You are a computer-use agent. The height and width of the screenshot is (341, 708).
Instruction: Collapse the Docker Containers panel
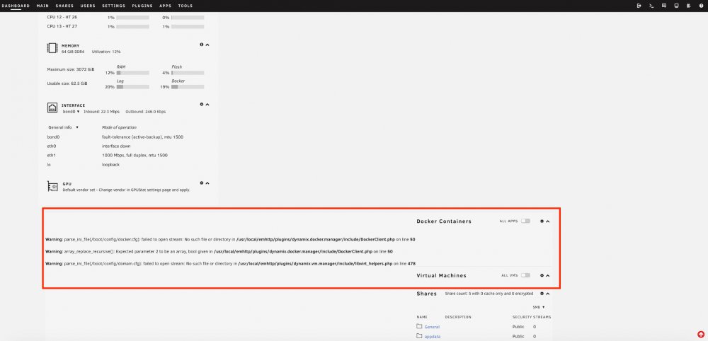(x=548, y=221)
